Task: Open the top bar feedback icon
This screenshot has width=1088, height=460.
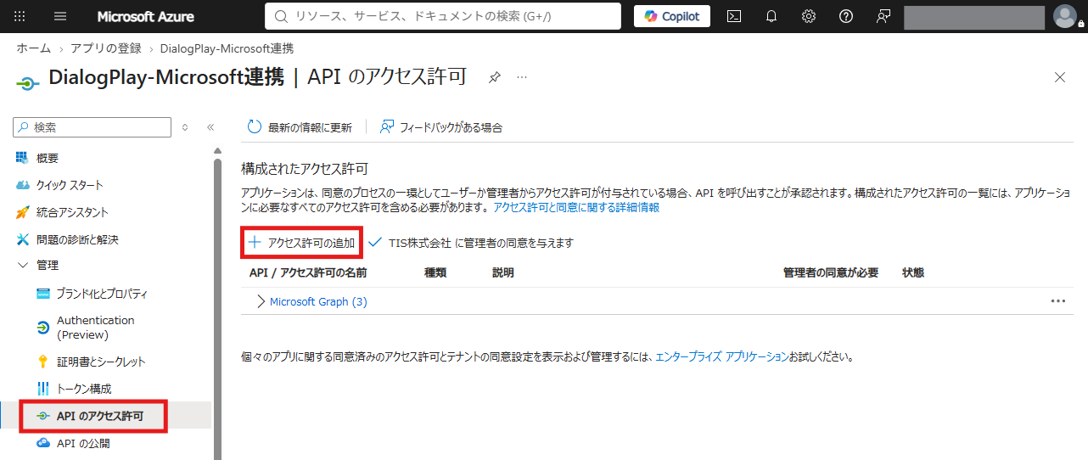Action: [x=883, y=16]
